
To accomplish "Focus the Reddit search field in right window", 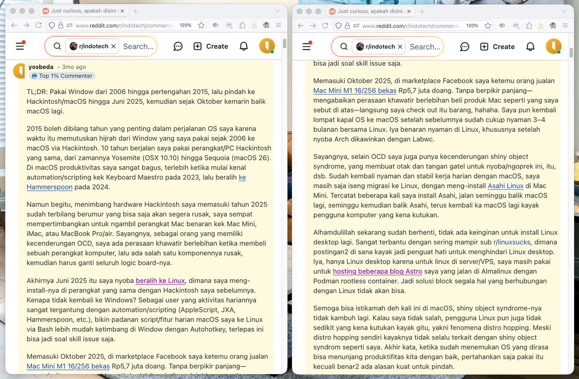I will pos(425,46).
